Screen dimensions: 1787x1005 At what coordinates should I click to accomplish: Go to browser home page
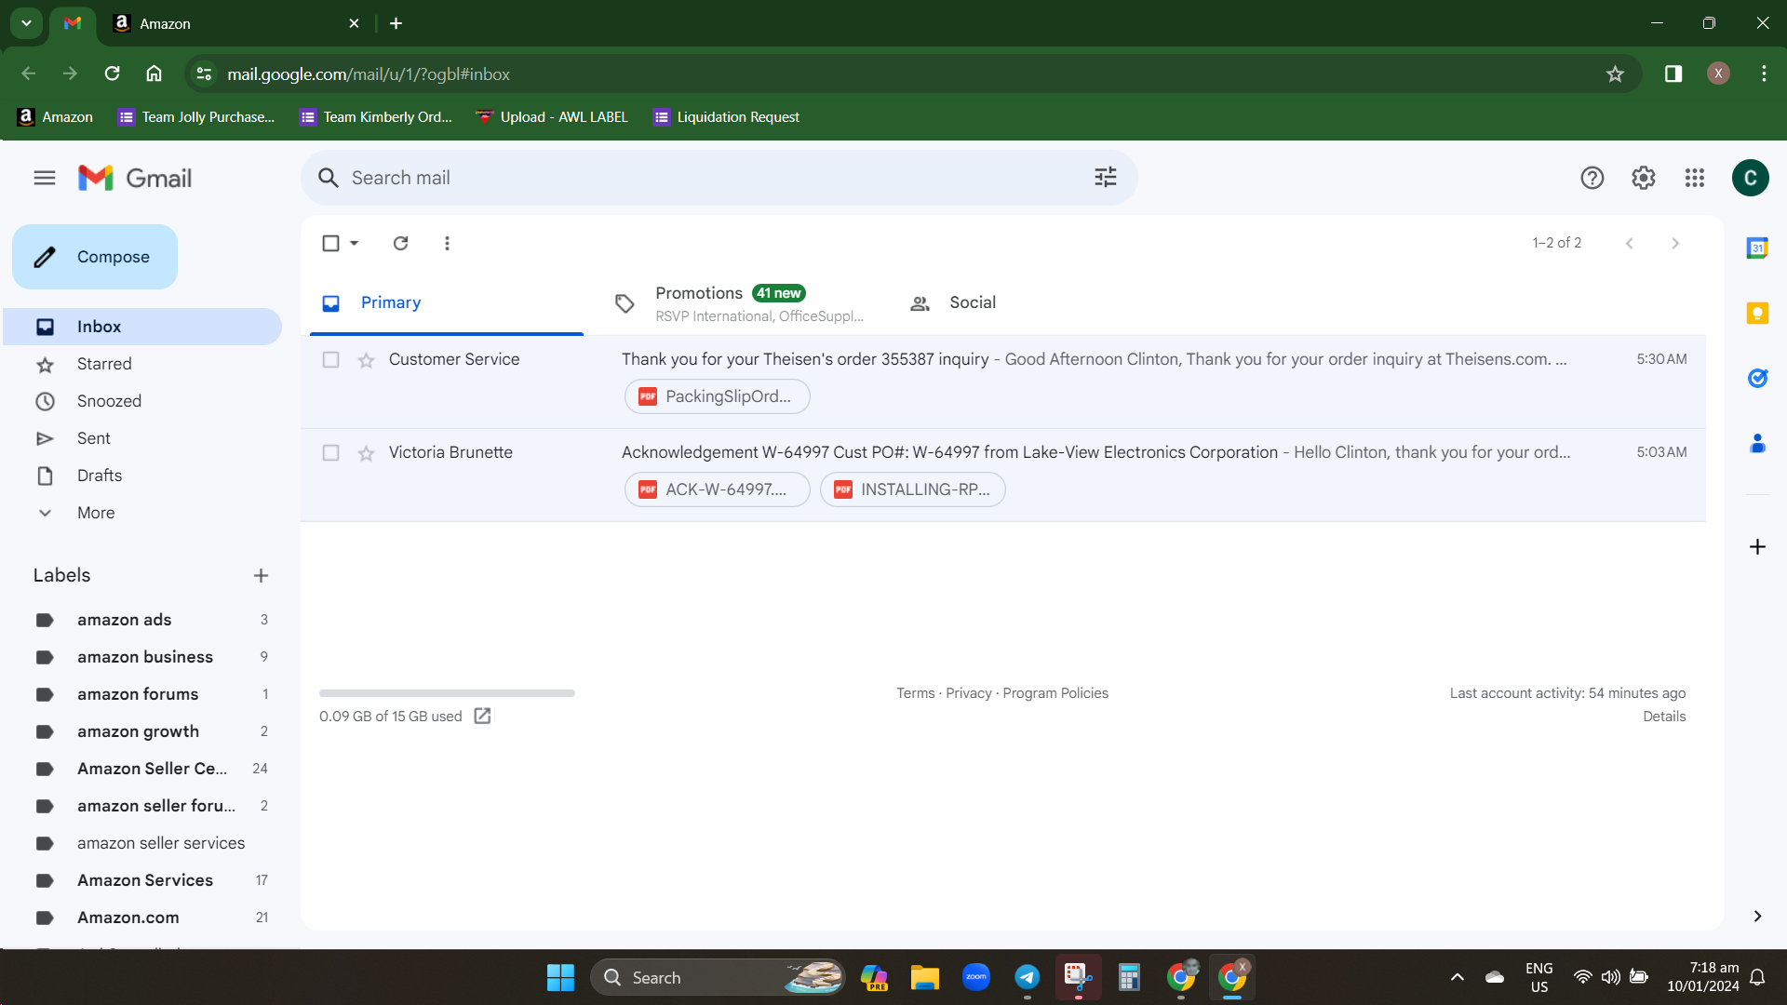pyautogui.click(x=154, y=74)
